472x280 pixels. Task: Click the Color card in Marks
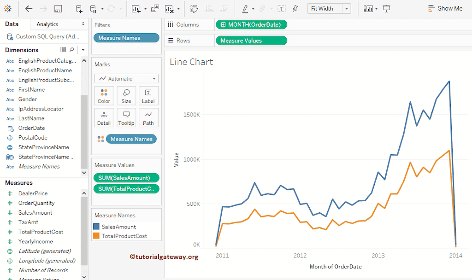click(104, 96)
